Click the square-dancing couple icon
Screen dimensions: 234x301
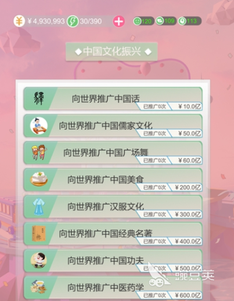coord(39,152)
